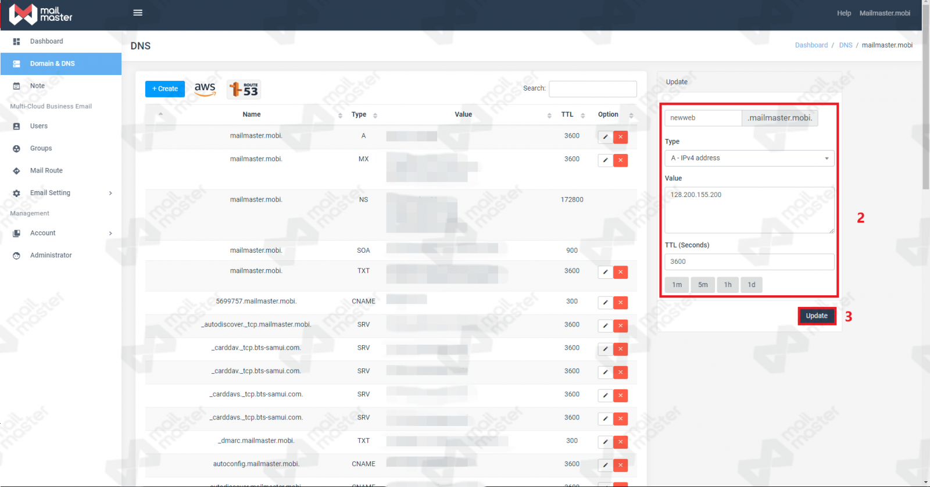Image resolution: width=930 pixels, height=487 pixels.
Task: Click the Groups icon in sidebar
Action: point(16,148)
